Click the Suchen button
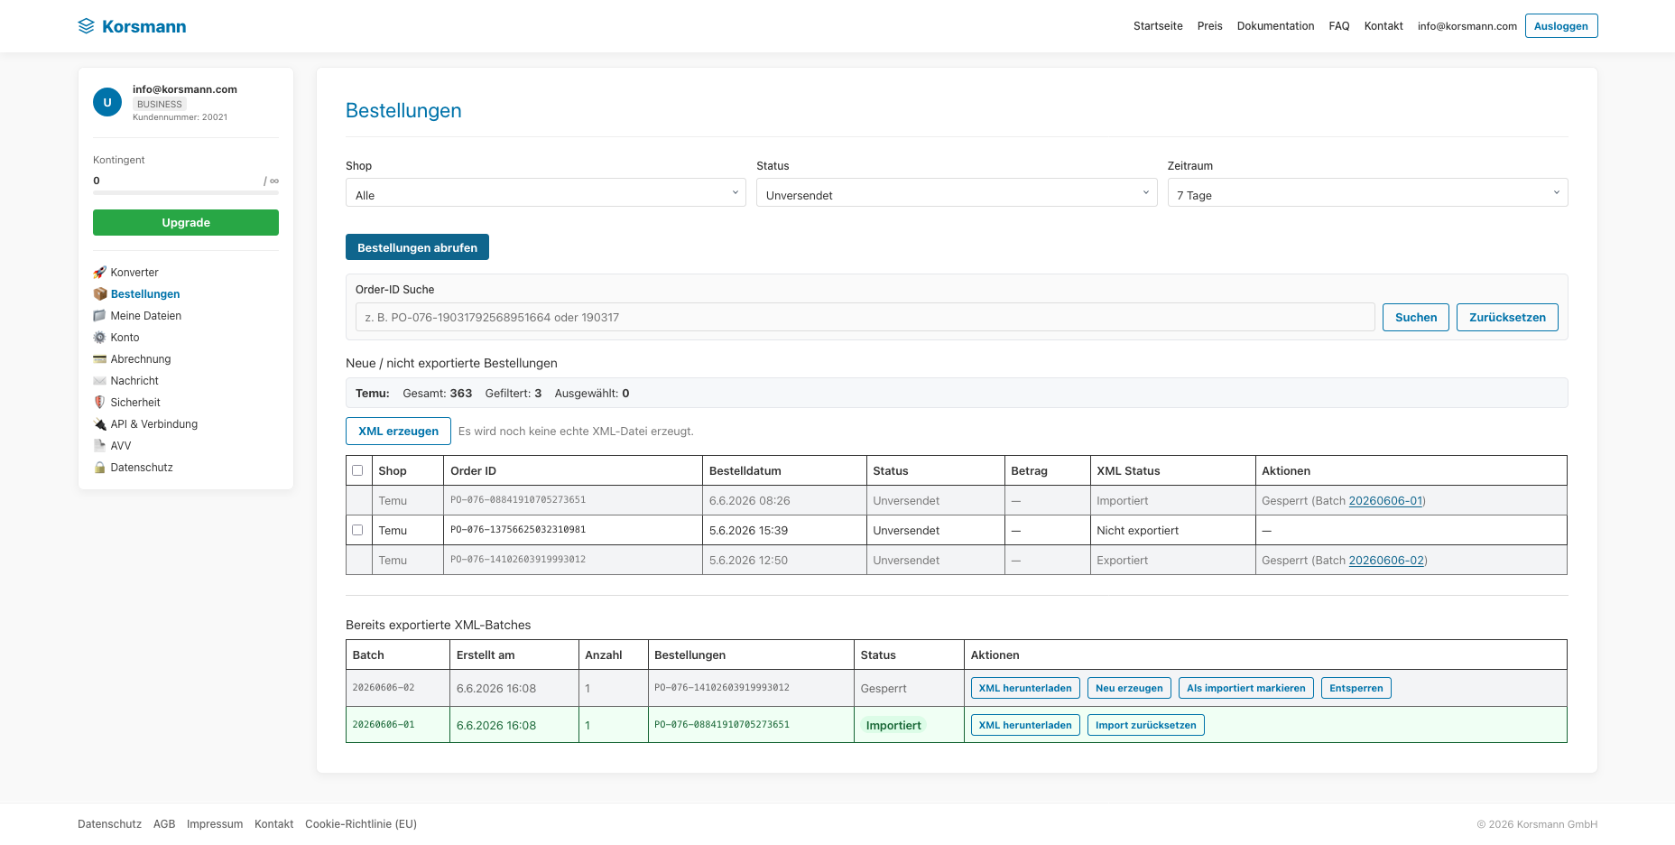This screenshot has width=1675, height=845. coord(1416,318)
